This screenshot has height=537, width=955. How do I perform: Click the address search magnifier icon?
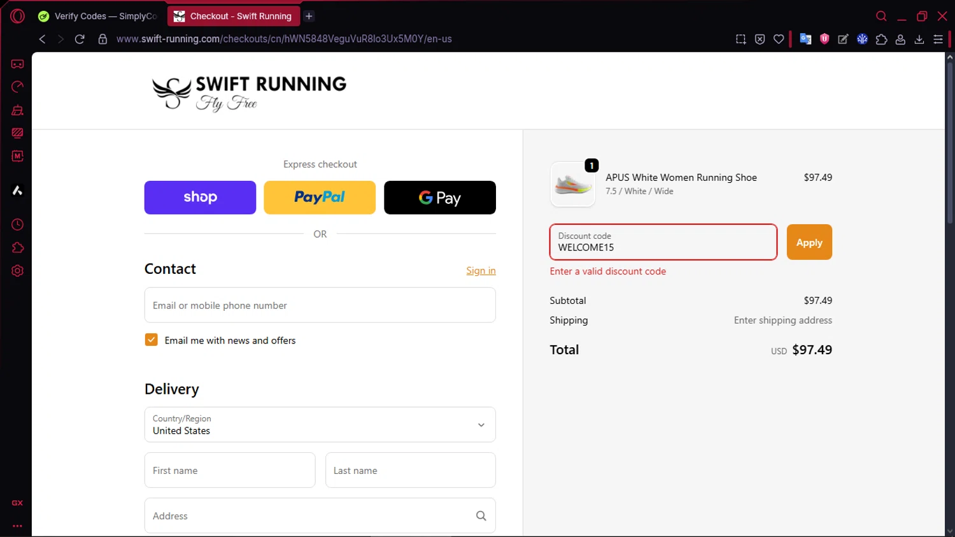[x=481, y=516]
